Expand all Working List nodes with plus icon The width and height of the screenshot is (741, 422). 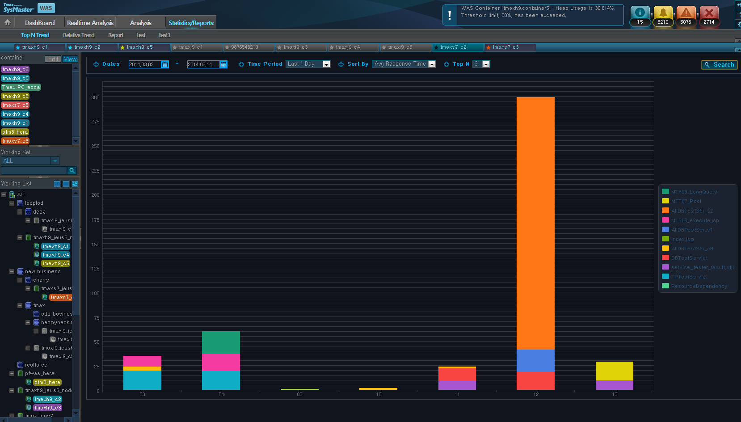(x=57, y=184)
